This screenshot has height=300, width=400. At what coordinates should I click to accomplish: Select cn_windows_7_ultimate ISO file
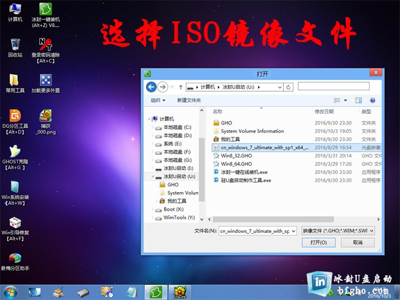(x=297, y=147)
